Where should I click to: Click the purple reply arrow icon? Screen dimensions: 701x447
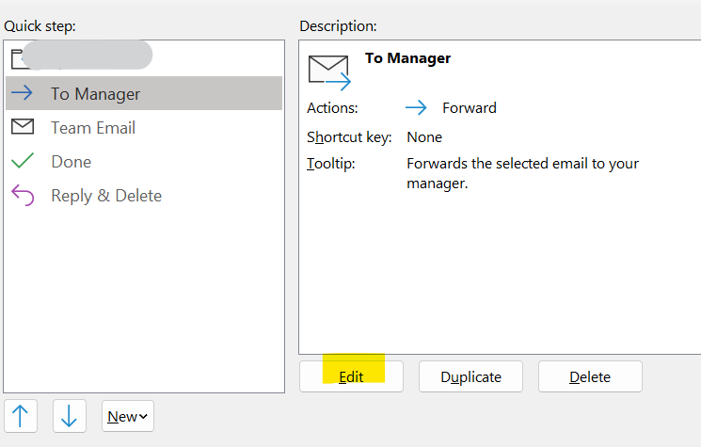coord(22,196)
